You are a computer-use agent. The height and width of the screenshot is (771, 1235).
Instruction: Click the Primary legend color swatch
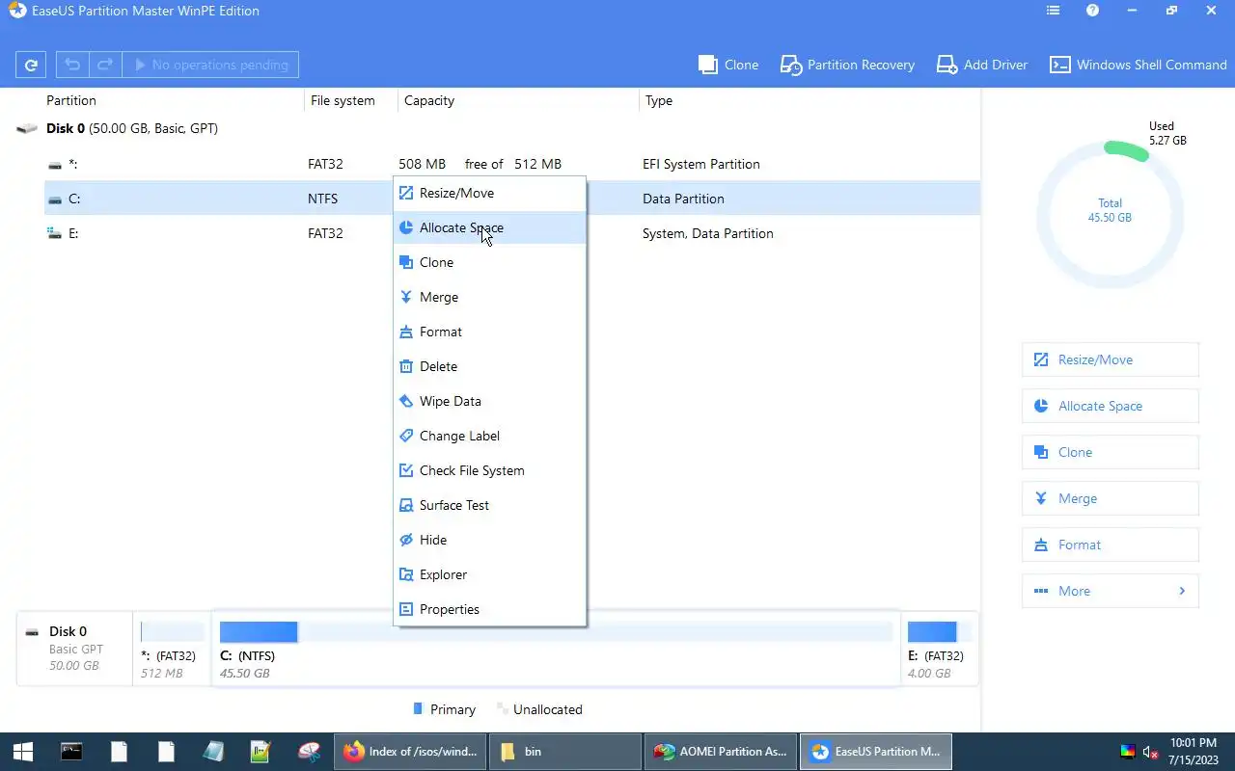[x=418, y=708]
